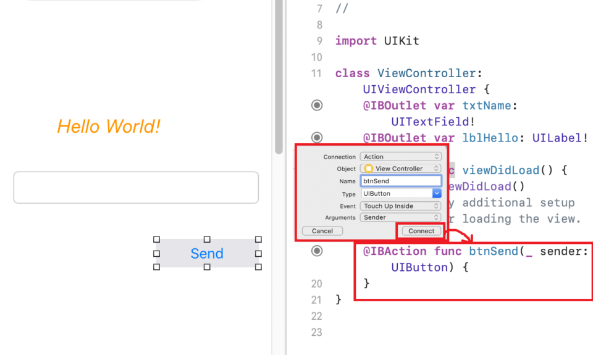The image size is (593, 355).
Task: Select the Hello World! label
Action: (109, 127)
